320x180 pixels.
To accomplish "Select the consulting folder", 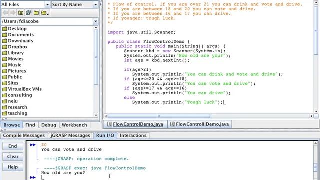I will coord(20,95).
